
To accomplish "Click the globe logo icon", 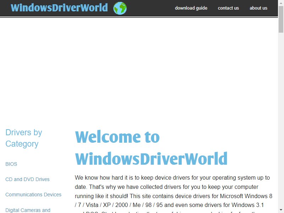I will pos(120,8).
